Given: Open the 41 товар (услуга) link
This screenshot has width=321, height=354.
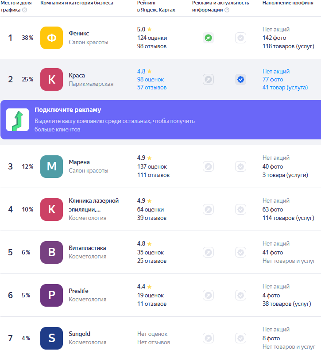Looking at the screenshot, I should (285, 88).
